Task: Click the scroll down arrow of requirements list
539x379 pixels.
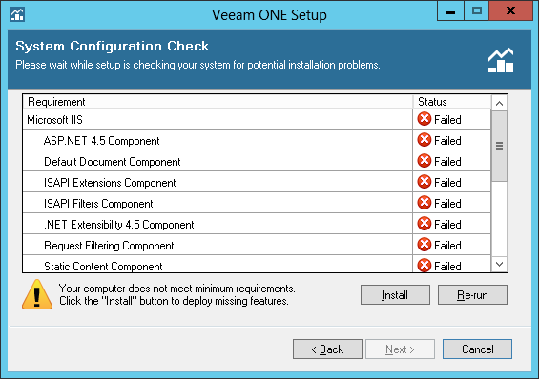Action: (500, 264)
